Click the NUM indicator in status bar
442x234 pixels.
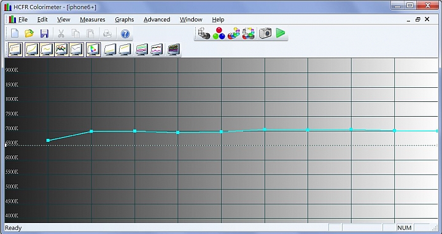click(404, 228)
